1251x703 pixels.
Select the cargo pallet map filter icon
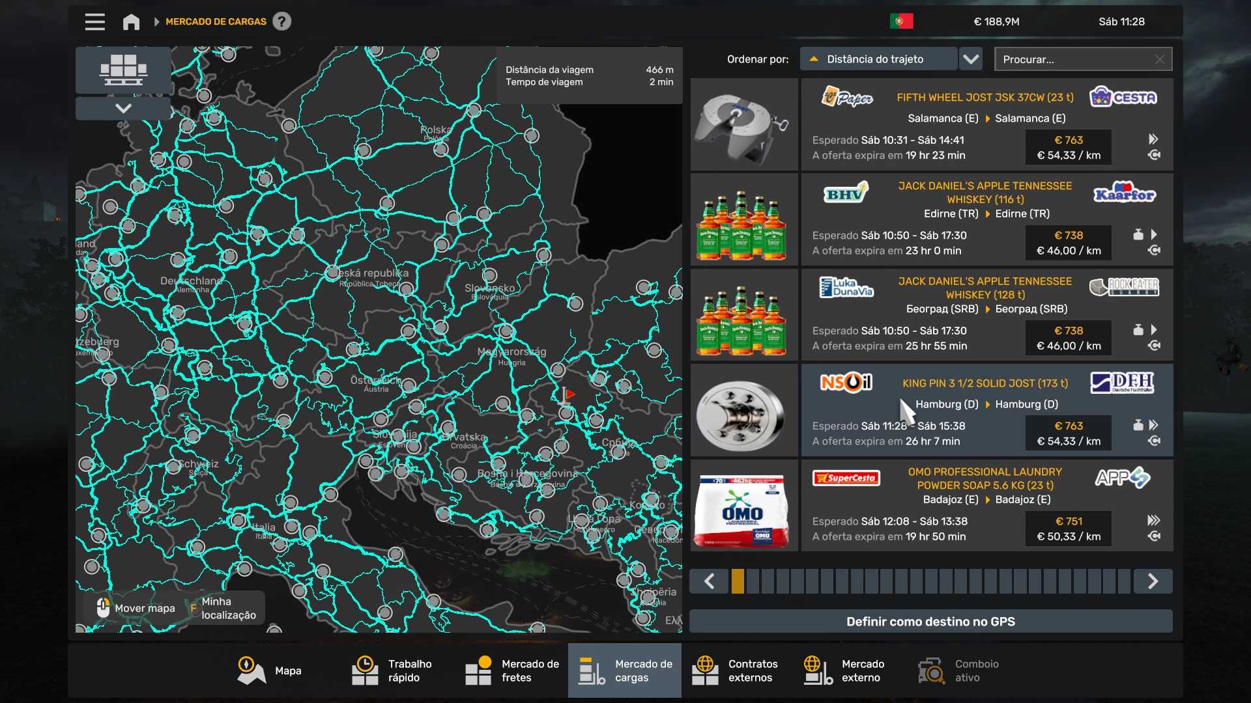[x=123, y=70]
